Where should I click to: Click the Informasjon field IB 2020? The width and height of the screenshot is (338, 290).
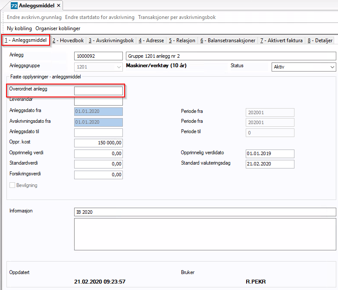[x=205, y=212]
